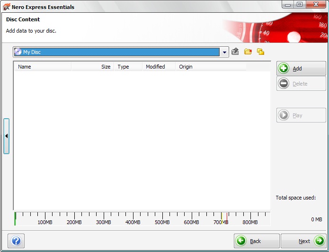Image resolution: width=329 pixels, height=252 pixels.
Task: Click the Nero Express title bar icon
Action: [6, 7]
